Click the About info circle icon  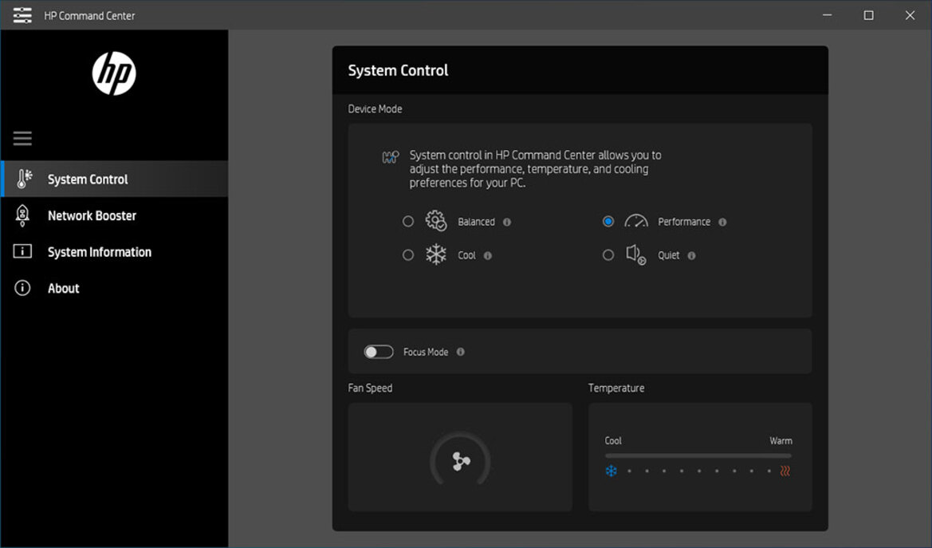click(x=22, y=288)
